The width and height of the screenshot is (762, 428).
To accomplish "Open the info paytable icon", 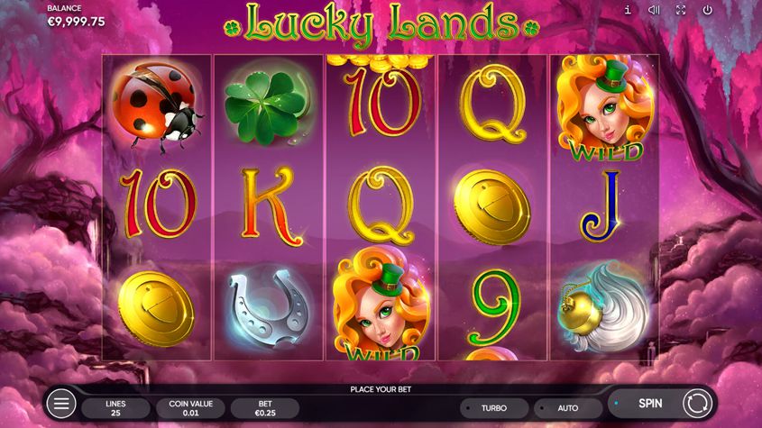I will (628, 10).
